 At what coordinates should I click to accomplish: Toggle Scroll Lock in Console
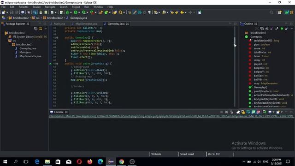[243, 112]
